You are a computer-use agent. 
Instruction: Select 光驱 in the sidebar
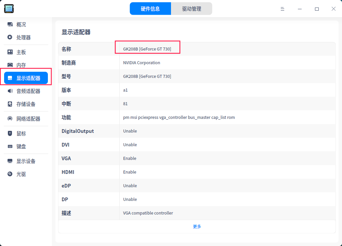tap(26, 174)
